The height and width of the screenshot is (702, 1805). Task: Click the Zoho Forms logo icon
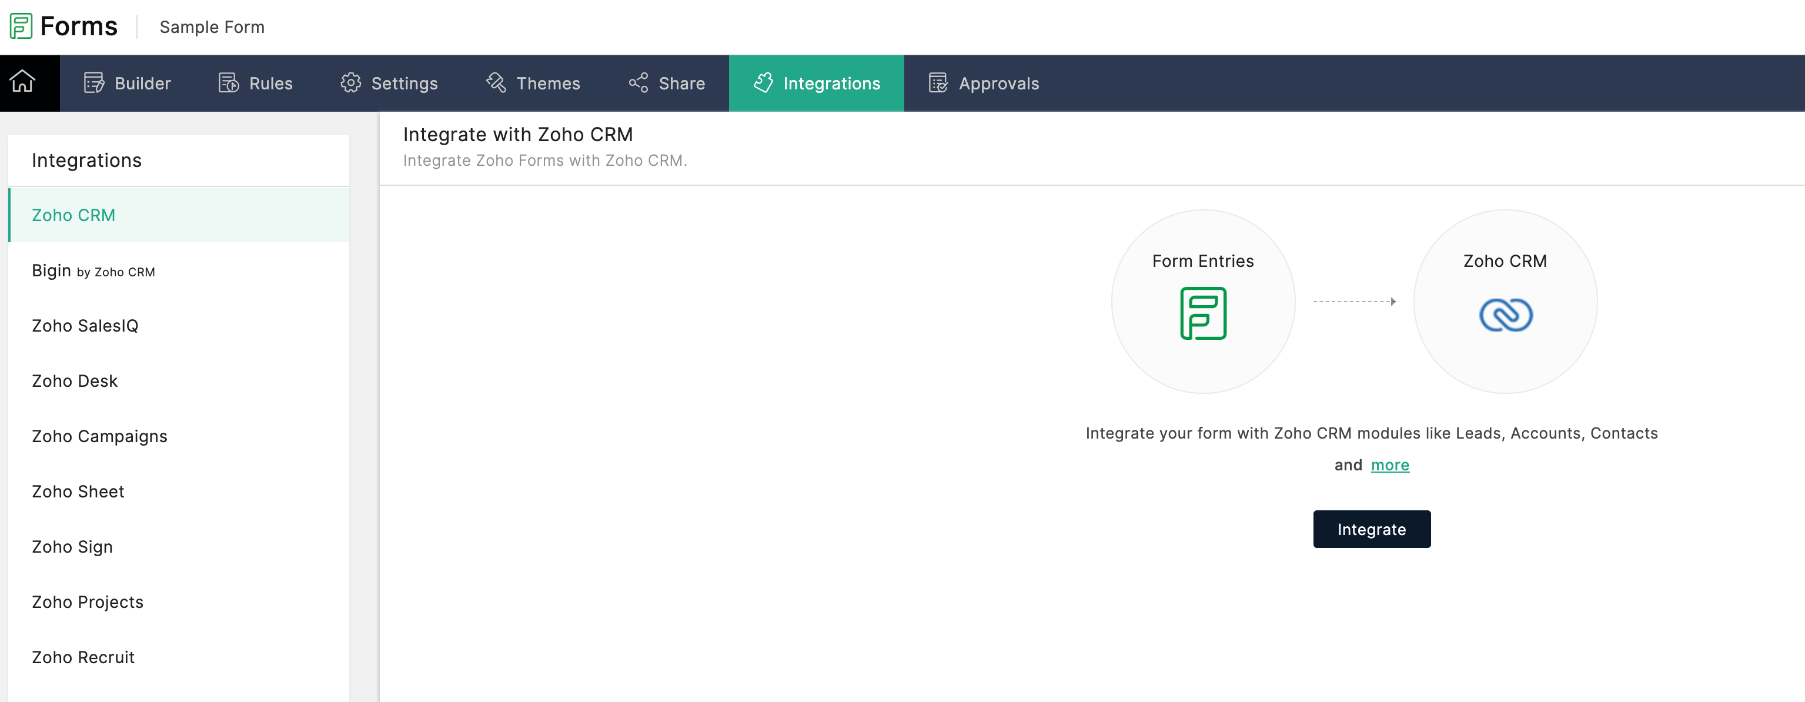(x=21, y=26)
